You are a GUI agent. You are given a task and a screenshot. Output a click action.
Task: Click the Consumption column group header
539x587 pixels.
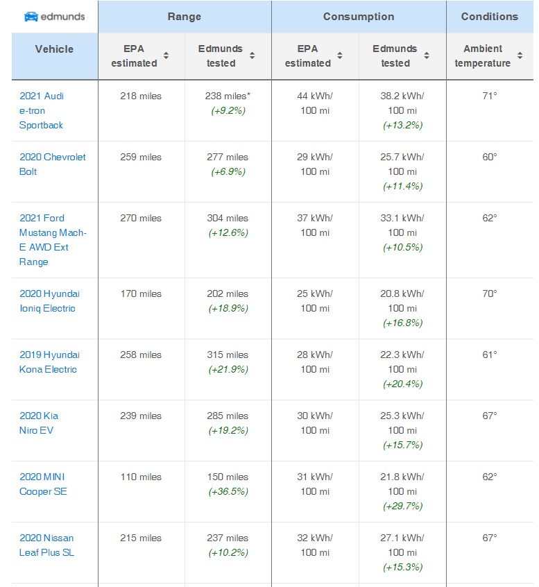pyautogui.click(x=359, y=17)
